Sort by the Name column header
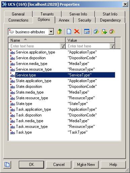Viewport: 130px width, 173px height. click(x=37, y=40)
